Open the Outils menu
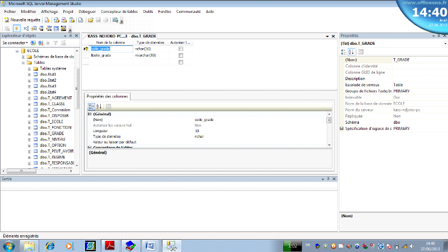The image size is (448, 252). [148, 11]
